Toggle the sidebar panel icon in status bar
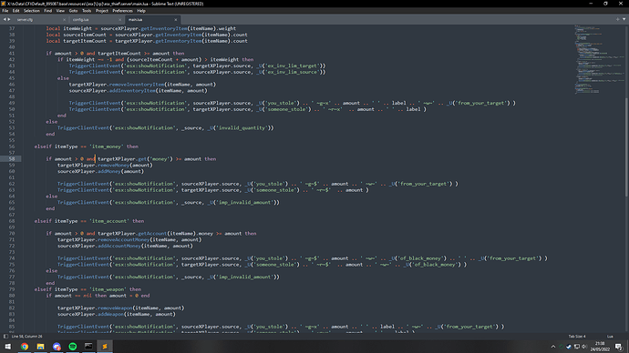This screenshot has height=353, width=629. pyautogui.click(x=5, y=337)
